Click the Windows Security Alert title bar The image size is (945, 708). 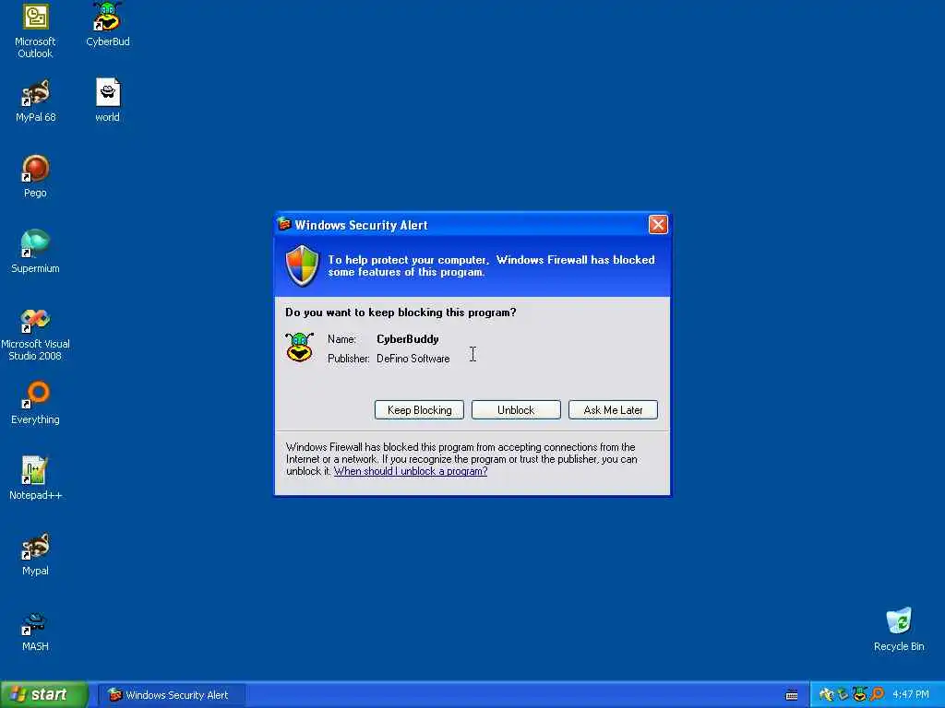tap(472, 225)
